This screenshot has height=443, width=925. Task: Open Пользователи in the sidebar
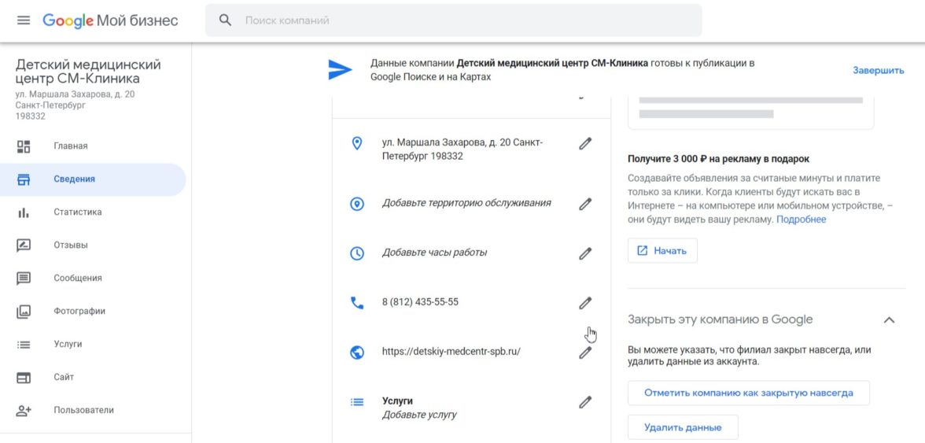[x=83, y=411]
